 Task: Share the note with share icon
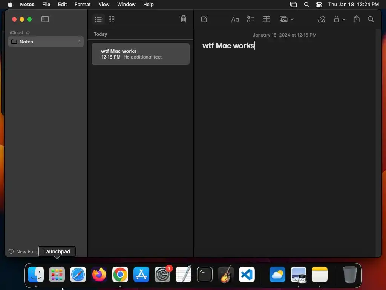pos(357,19)
